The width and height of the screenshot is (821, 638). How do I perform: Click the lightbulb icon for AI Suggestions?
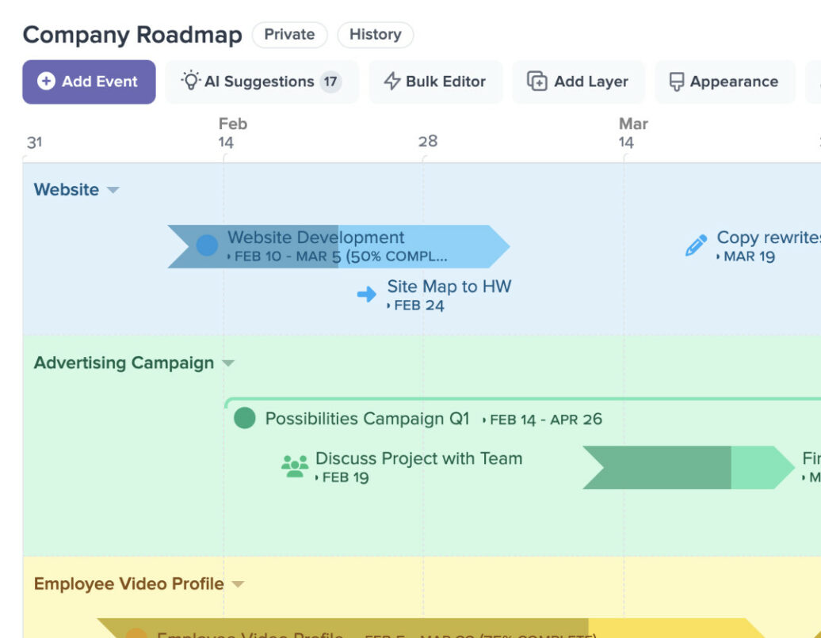point(190,81)
